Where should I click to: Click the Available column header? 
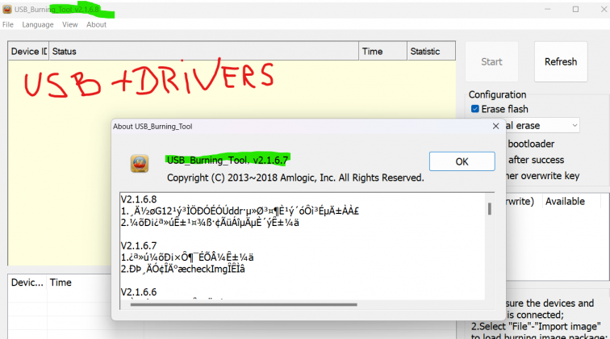coord(565,201)
